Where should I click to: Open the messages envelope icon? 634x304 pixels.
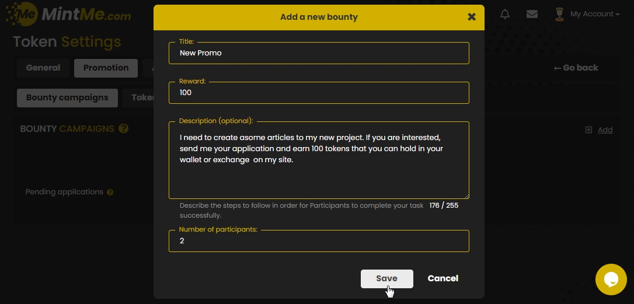click(532, 14)
